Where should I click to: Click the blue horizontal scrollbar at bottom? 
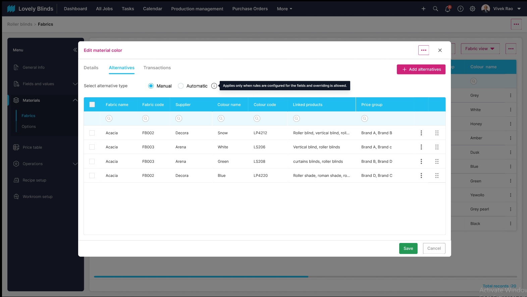point(201,277)
